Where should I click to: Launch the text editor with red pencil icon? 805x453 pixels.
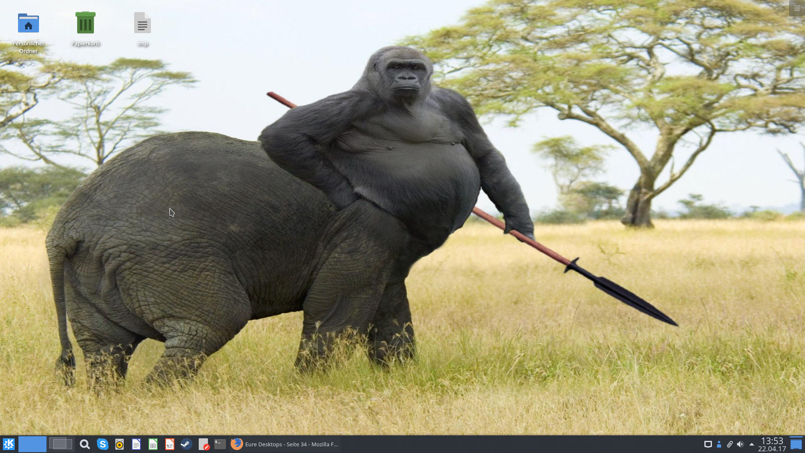pyautogui.click(x=204, y=444)
